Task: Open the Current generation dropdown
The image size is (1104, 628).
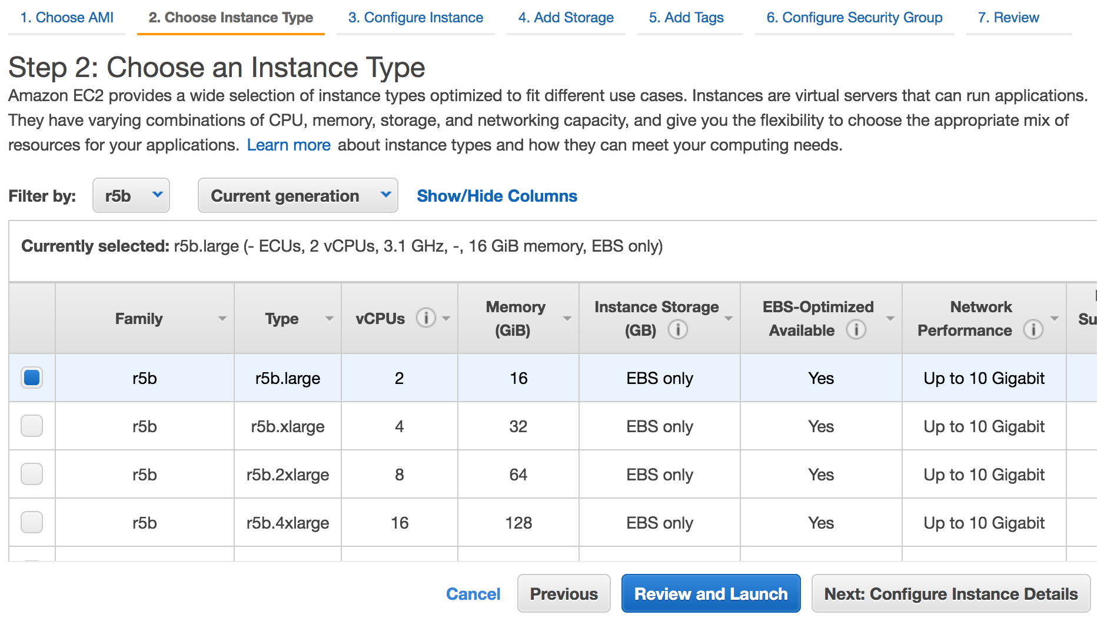Action: coord(297,195)
